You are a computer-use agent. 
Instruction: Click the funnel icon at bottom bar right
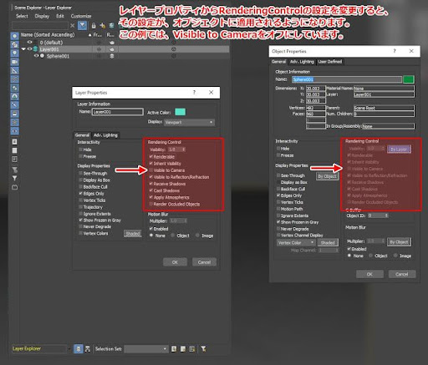[203, 349]
